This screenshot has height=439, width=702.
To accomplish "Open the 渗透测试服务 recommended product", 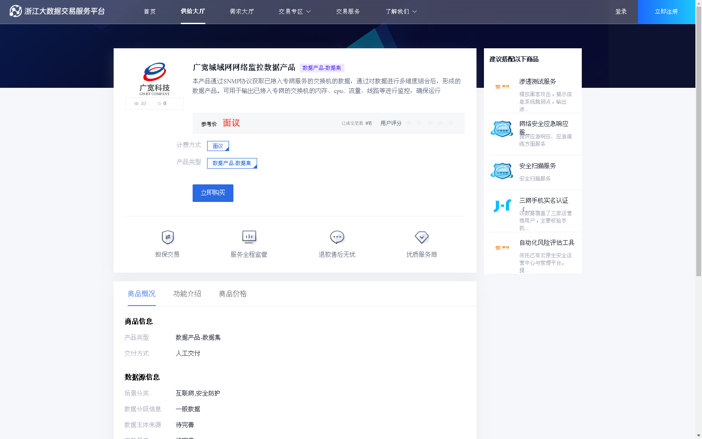I will [x=537, y=82].
